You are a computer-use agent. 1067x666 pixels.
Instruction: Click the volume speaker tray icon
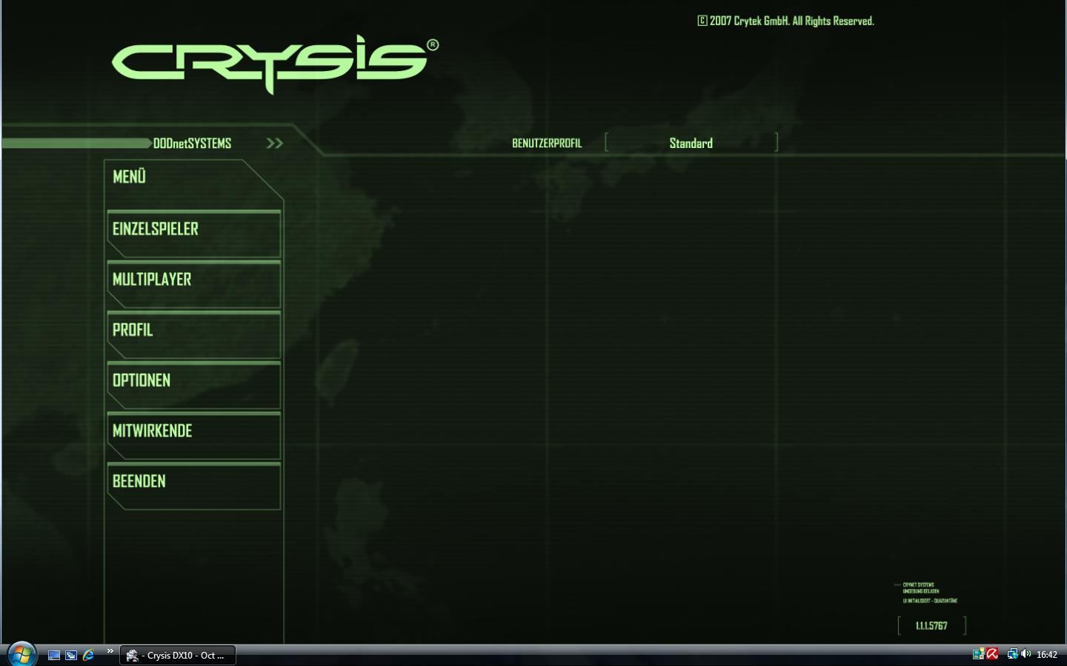[1026, 654]
